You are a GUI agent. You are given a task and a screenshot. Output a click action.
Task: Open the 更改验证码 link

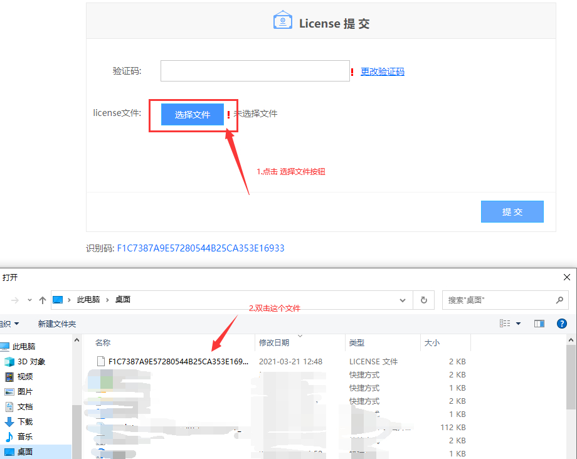coord(383,71)
